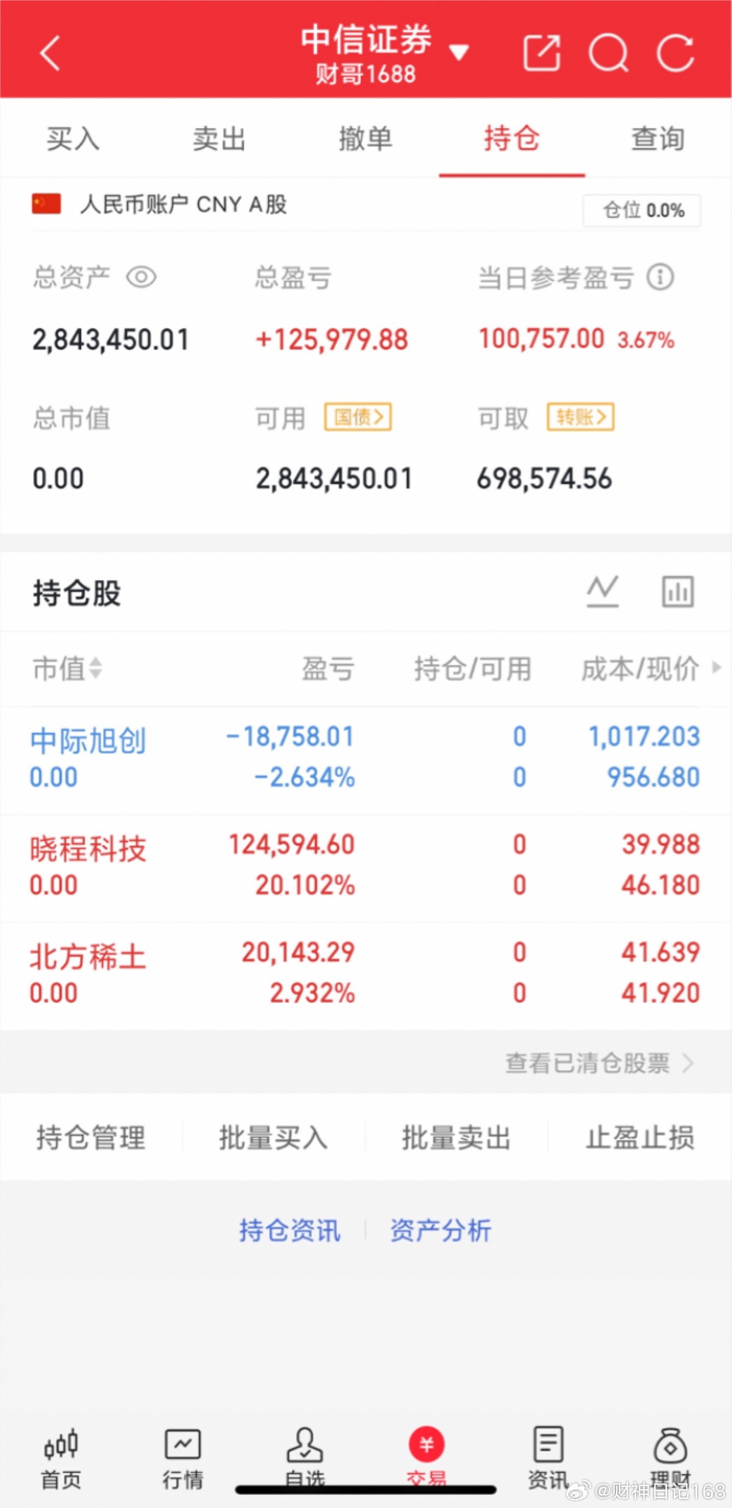Image resolution: width=732 pixels, height=1508 pixels.
Task: Switch to the 卖出 tab
Action: [219, 139]
